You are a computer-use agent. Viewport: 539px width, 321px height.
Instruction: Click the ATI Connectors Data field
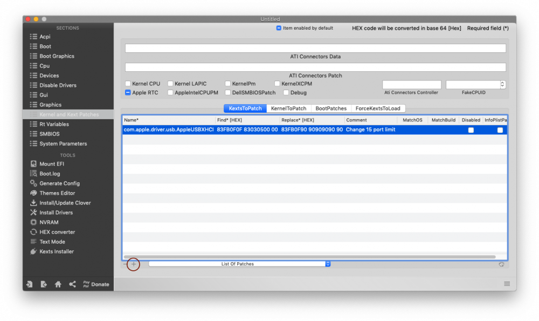[x=315, y=48]
